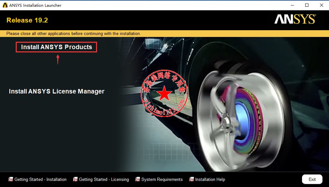Image resolution: width=329 pixels, height=187 pixels.
Task: Open the Getting Started - Installation PDF icon
Action: [11, 179]
